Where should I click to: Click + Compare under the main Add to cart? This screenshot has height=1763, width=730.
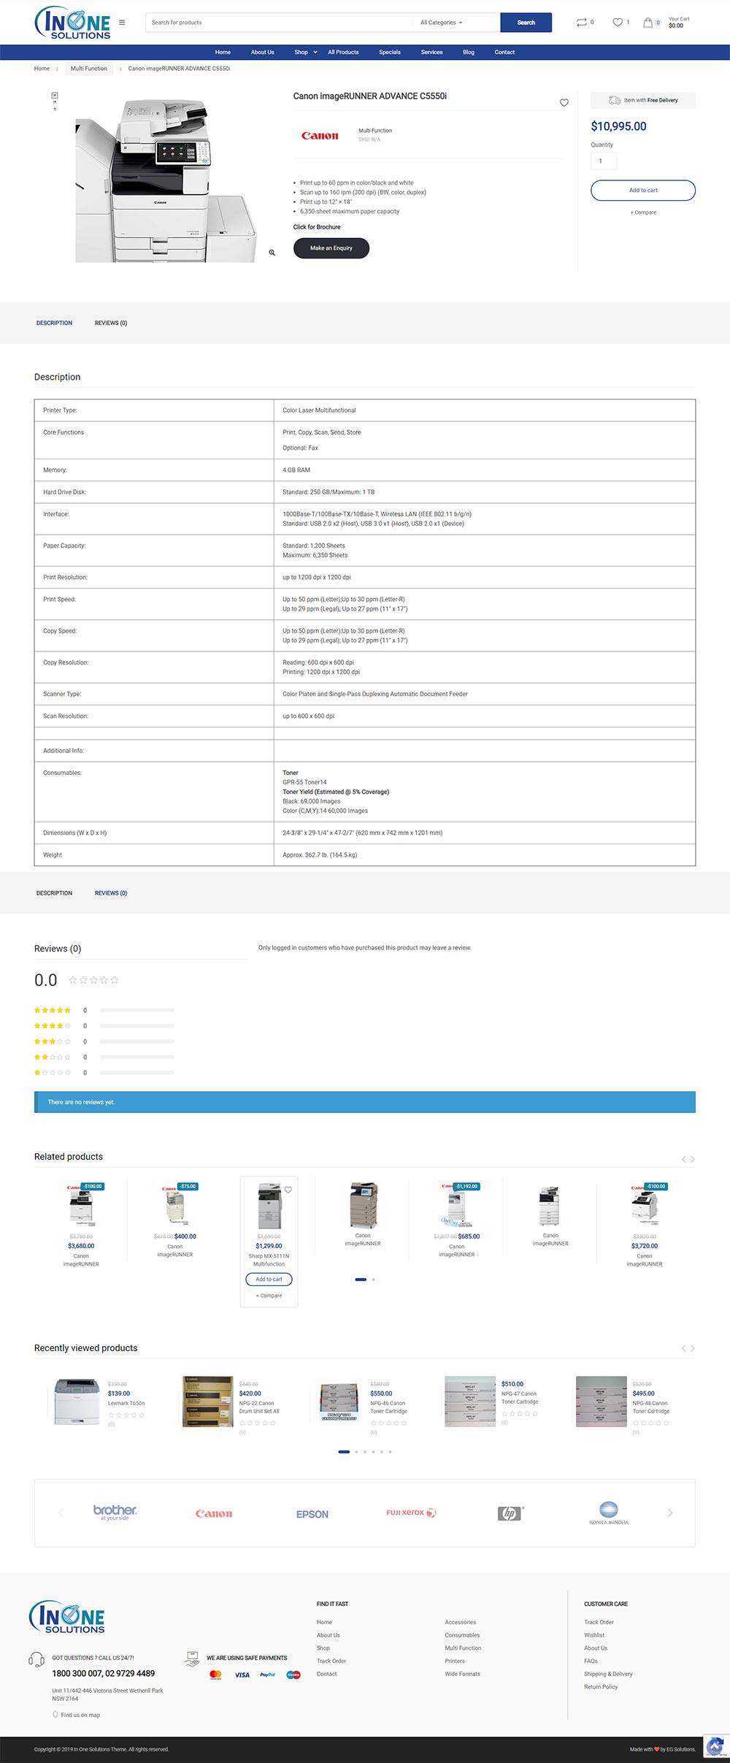pyautogui.click(x=643, y=213)
